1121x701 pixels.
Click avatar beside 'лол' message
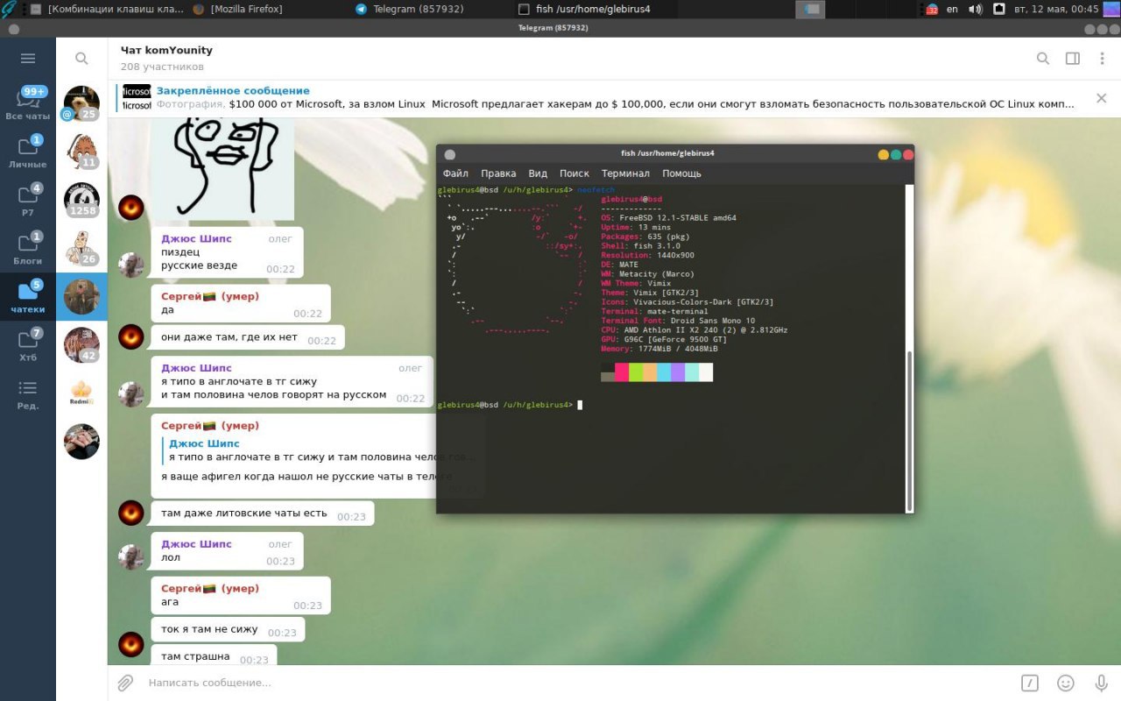131,557
